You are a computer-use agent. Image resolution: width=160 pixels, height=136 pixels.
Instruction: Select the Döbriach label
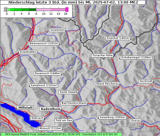[37, 118]
